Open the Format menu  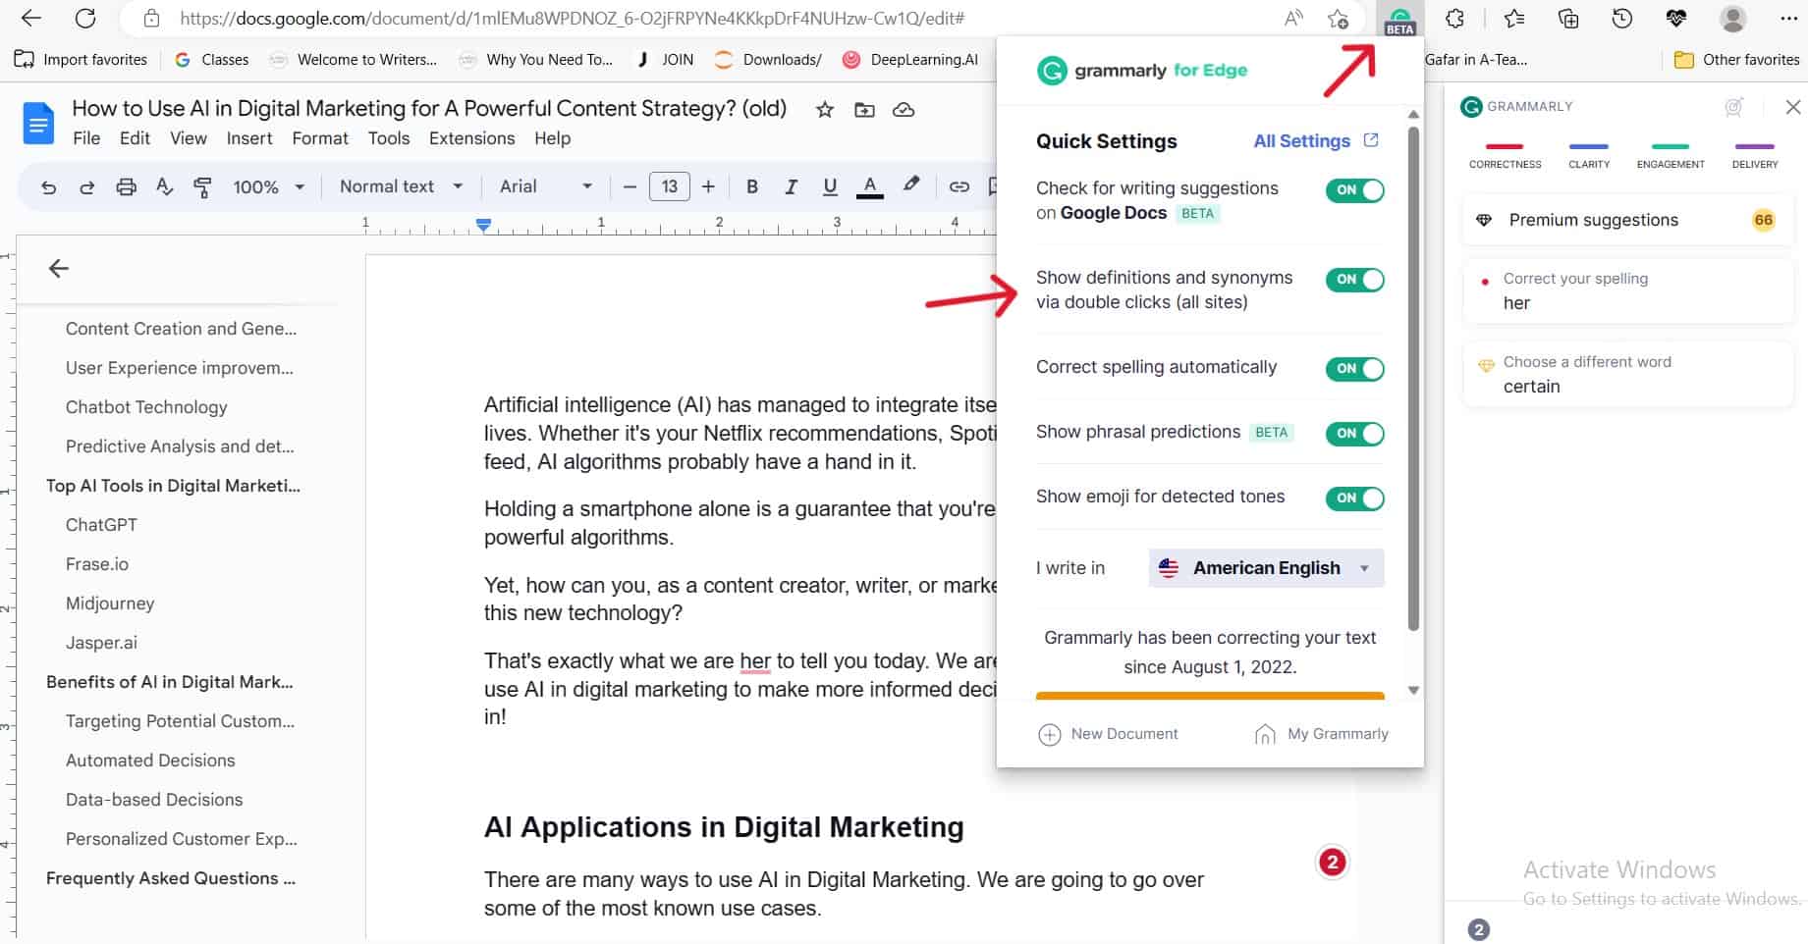(319, 138)
